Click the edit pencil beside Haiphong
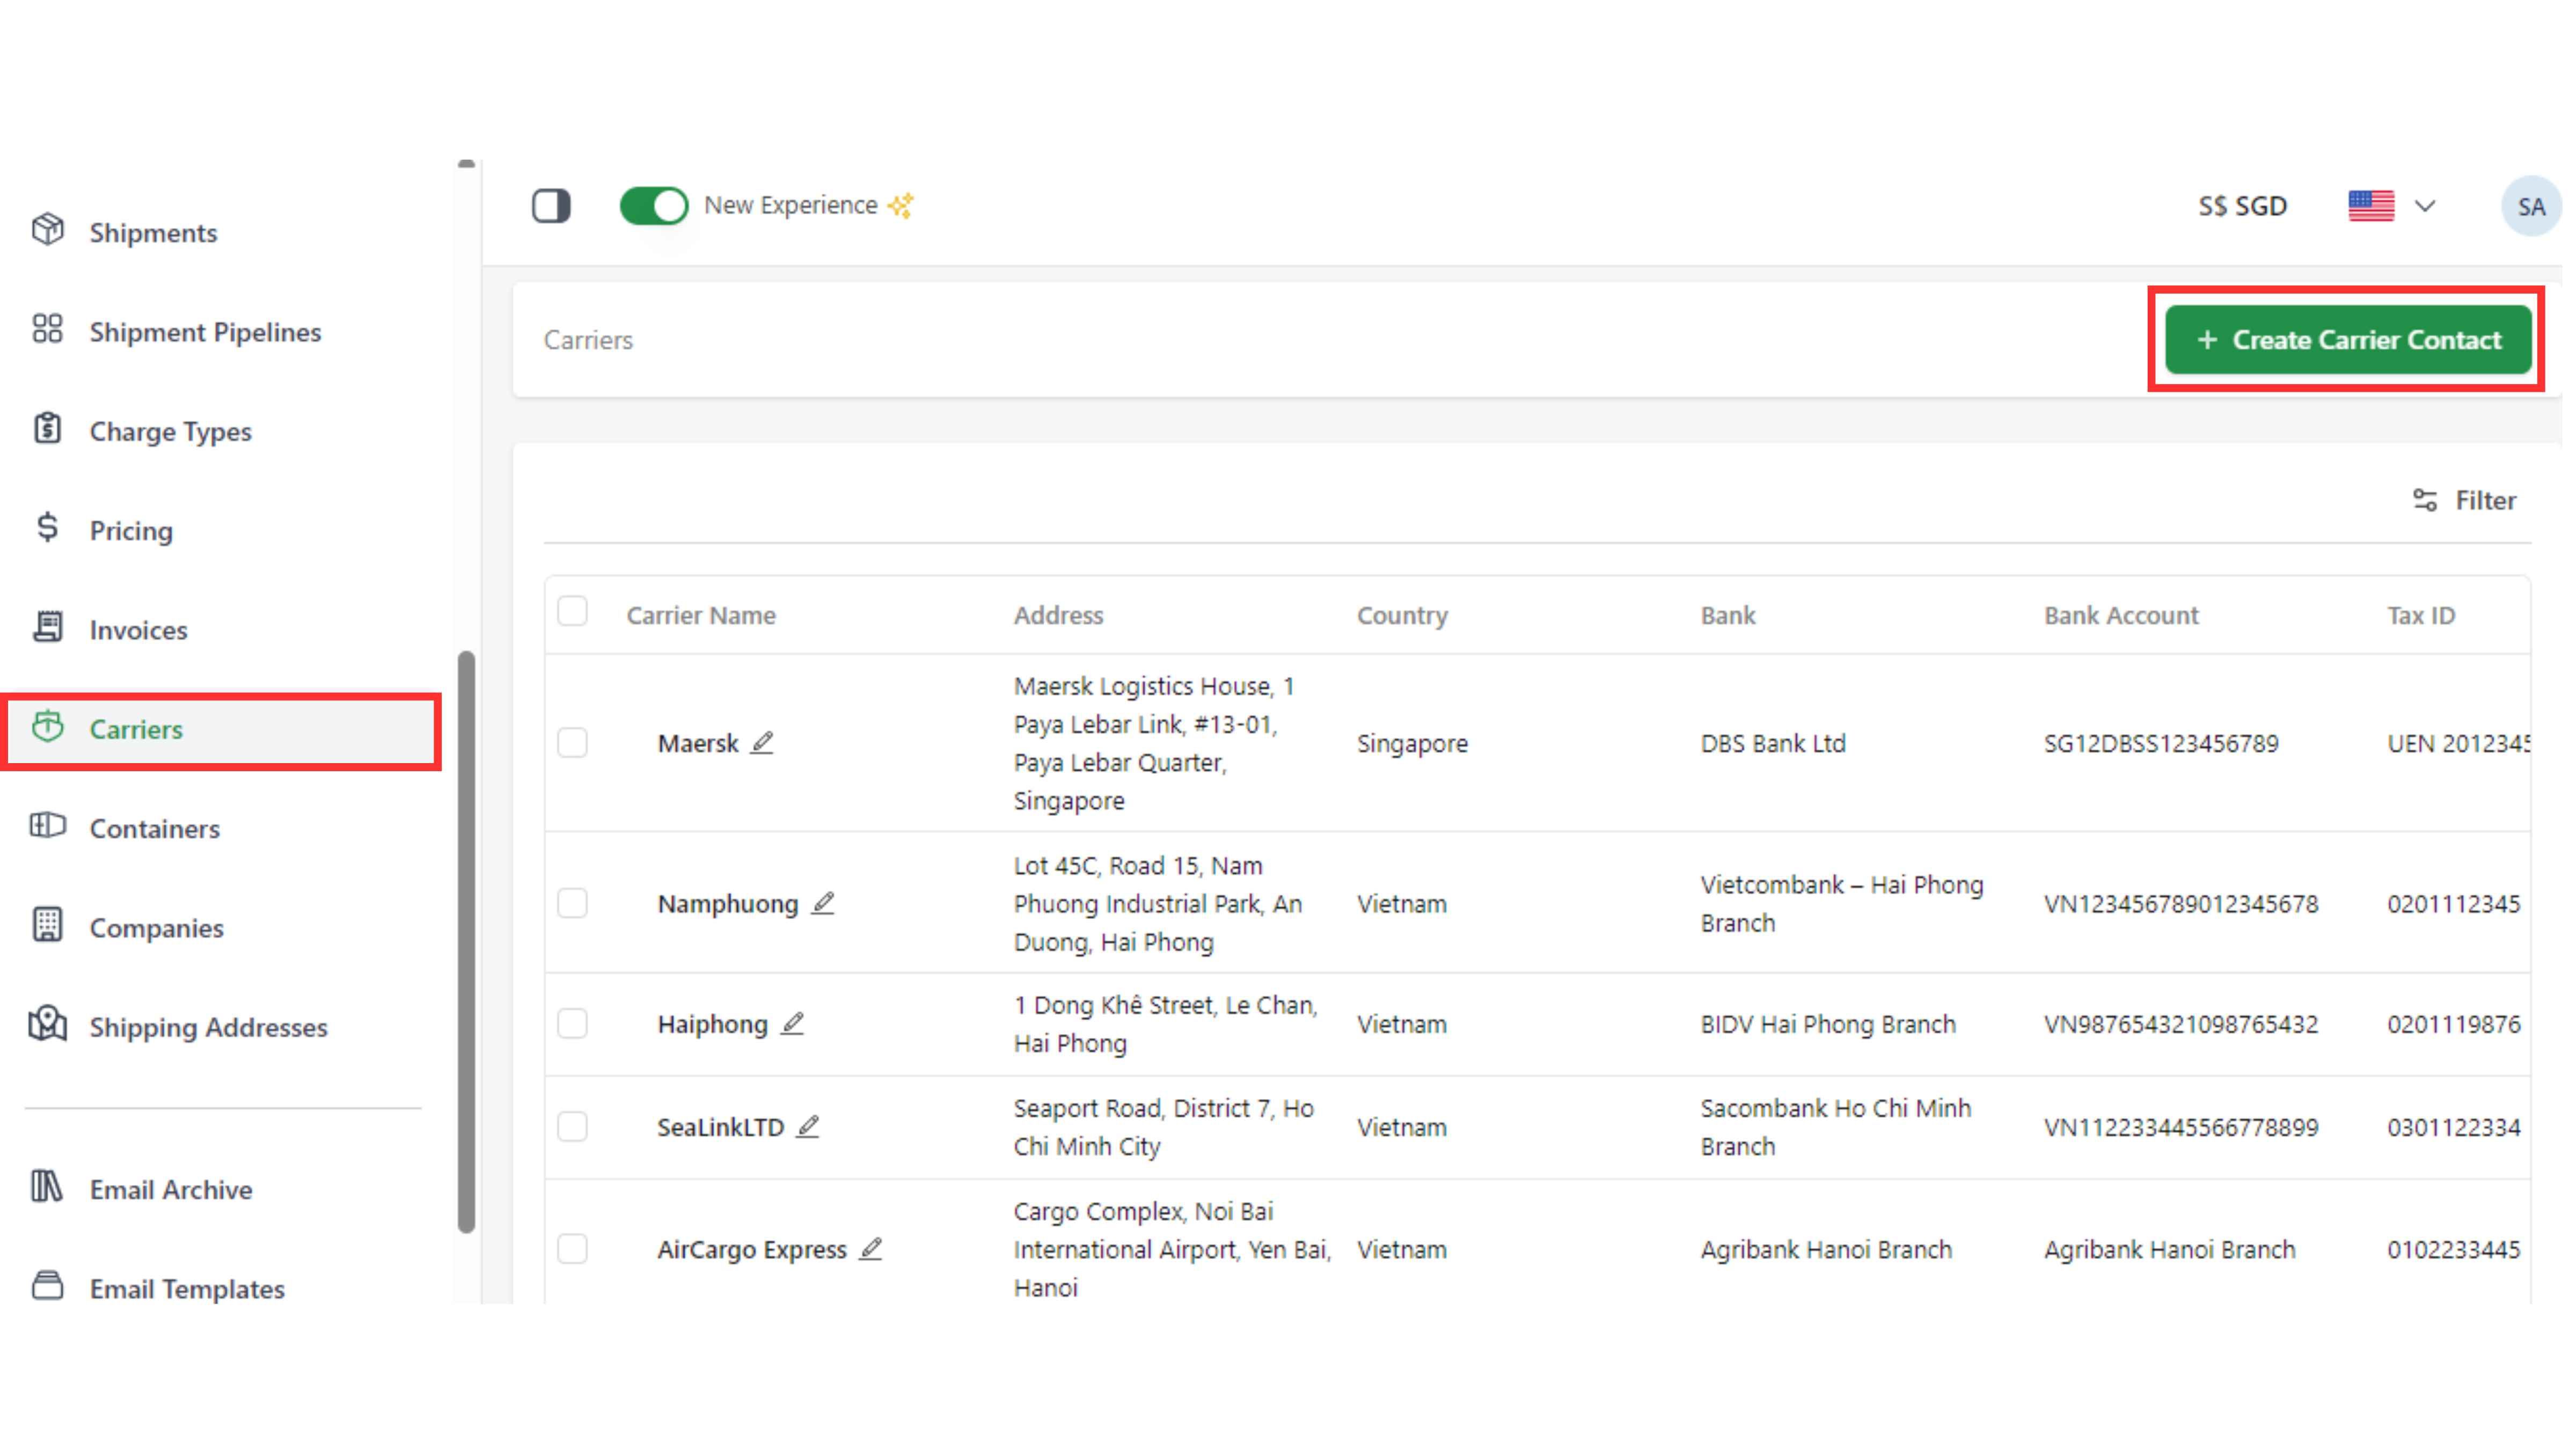The image size is (2576, 1449). click(792, 1023)
